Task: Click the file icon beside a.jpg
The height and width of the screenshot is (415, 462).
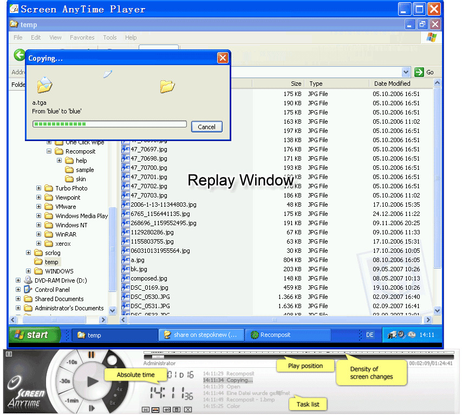Action: [126, 260]
